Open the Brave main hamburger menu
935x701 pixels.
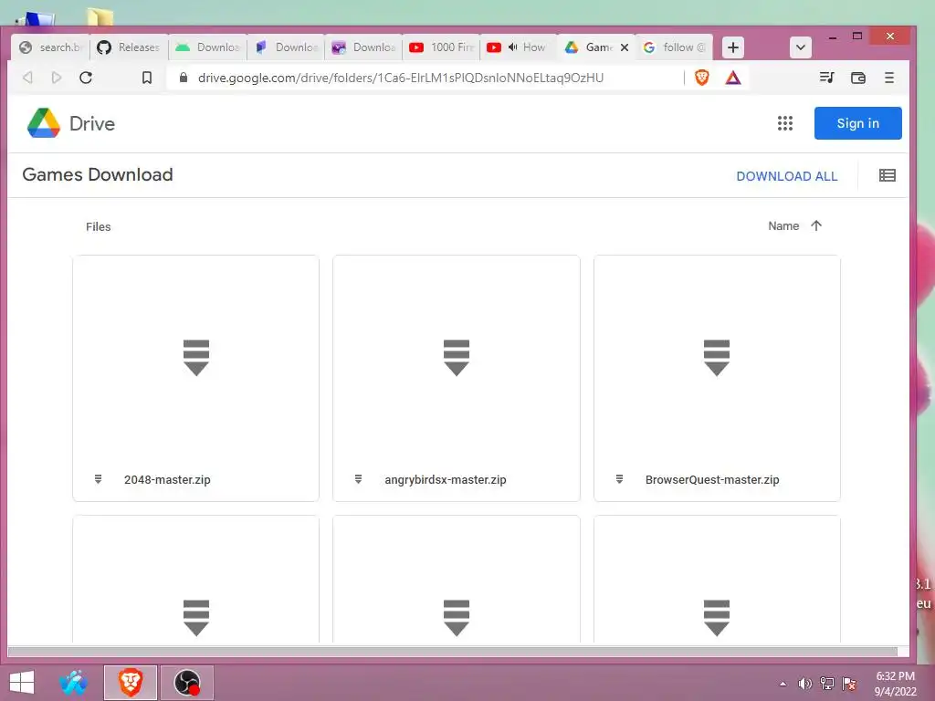coord(889,78)
